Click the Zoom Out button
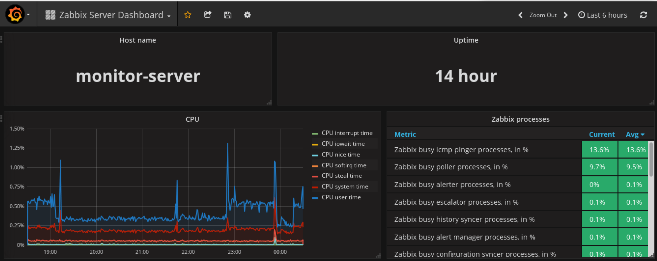Screen dimensions: 657x261 click(543, 15)
